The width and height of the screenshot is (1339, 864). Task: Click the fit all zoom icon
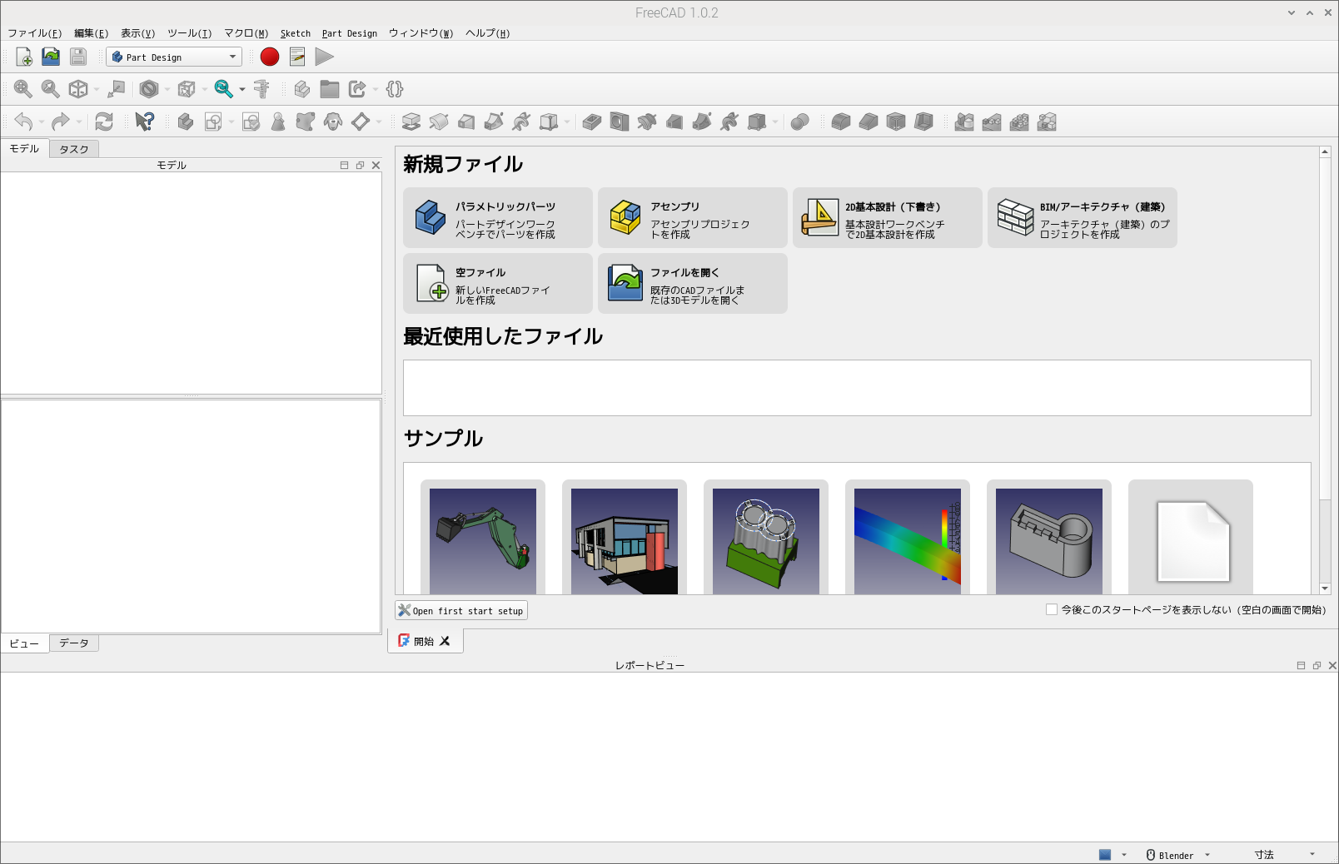point(23,89)
